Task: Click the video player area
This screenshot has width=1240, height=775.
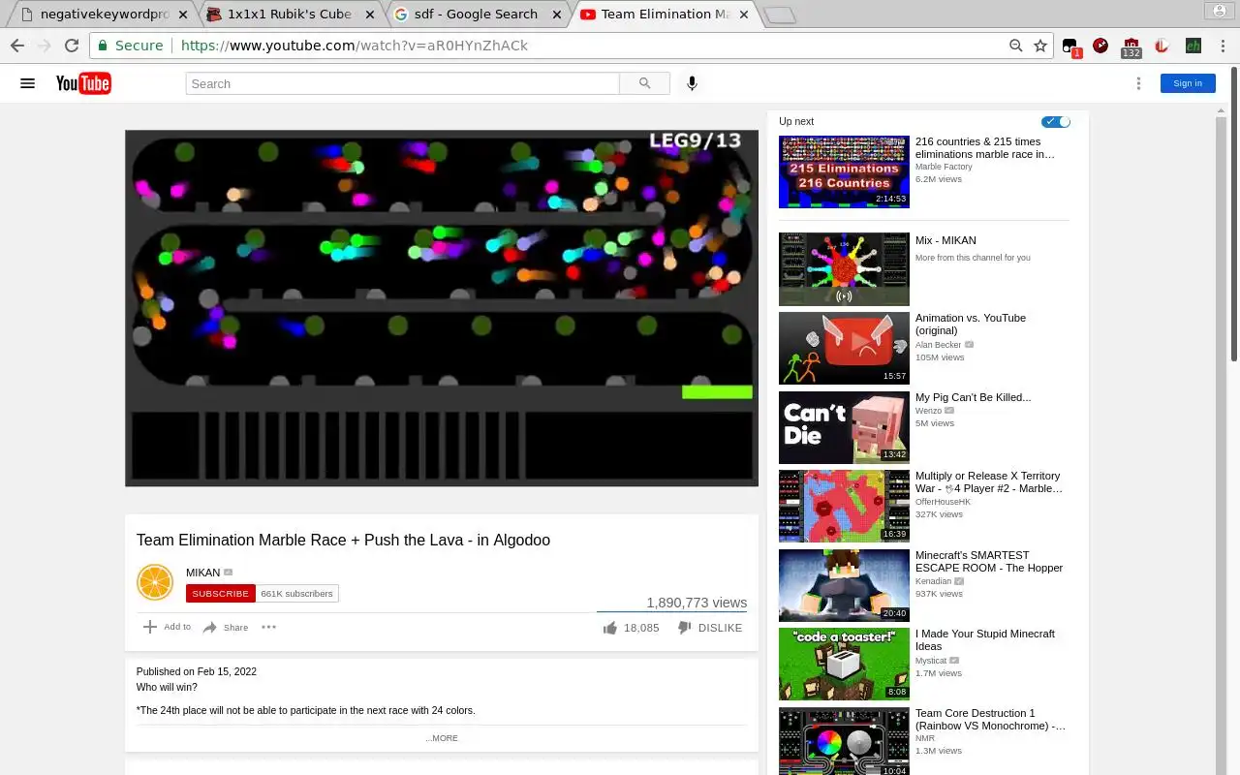Action: 442,308
